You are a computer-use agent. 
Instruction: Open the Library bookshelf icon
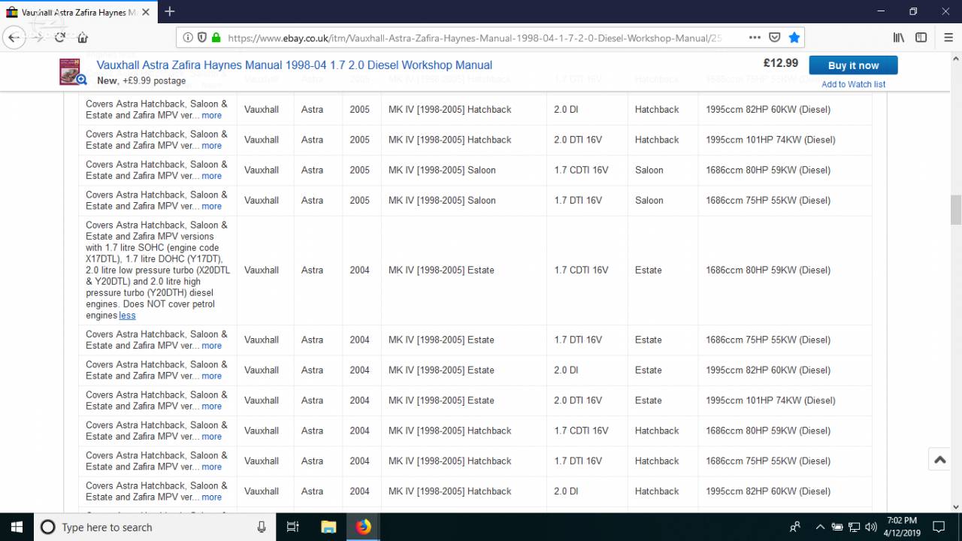click(898, 38)
